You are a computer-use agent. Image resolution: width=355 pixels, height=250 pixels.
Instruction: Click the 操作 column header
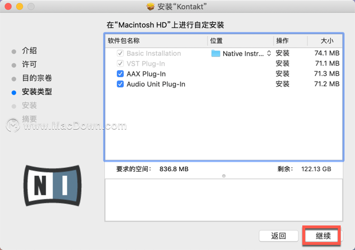(x=282, y=41)
